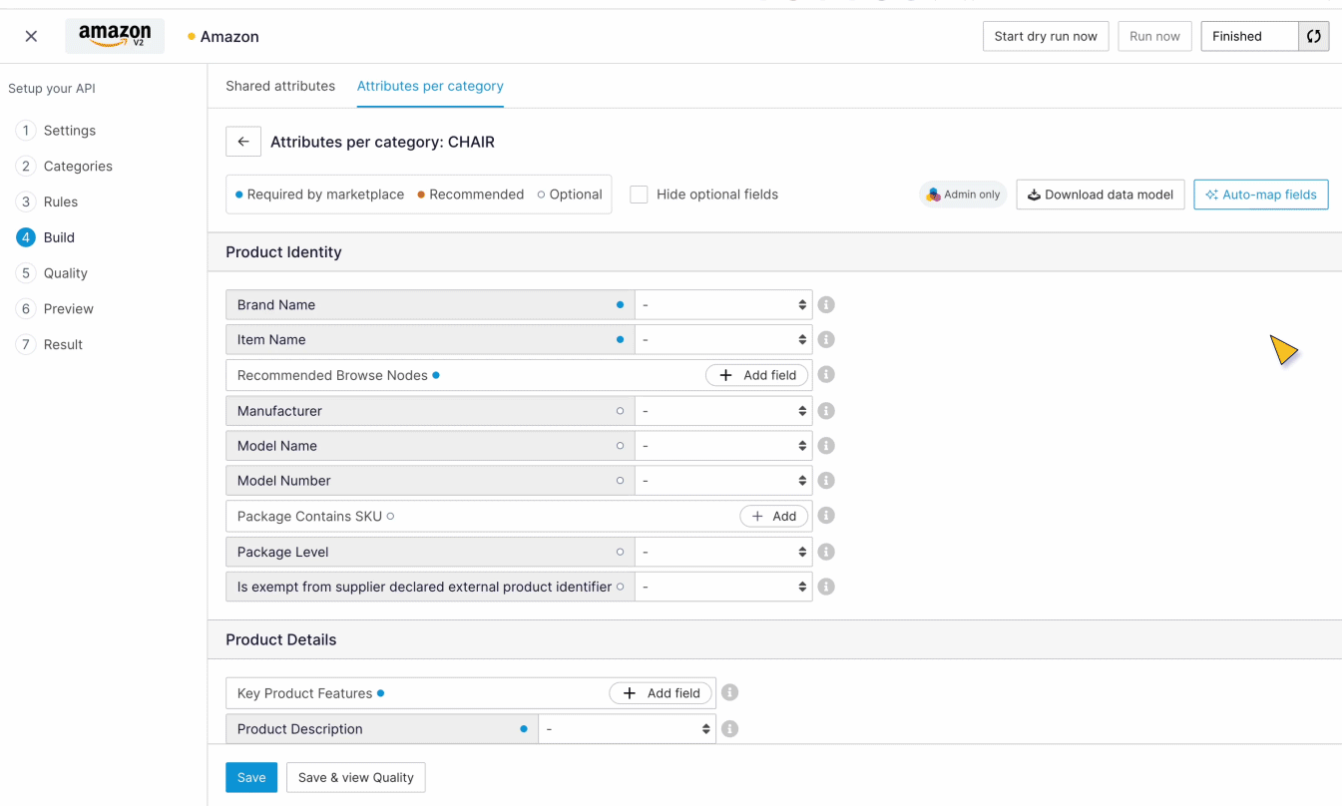
Task: Click Start dry run now
Action: pyautogui.click(x=1045, y=37)
